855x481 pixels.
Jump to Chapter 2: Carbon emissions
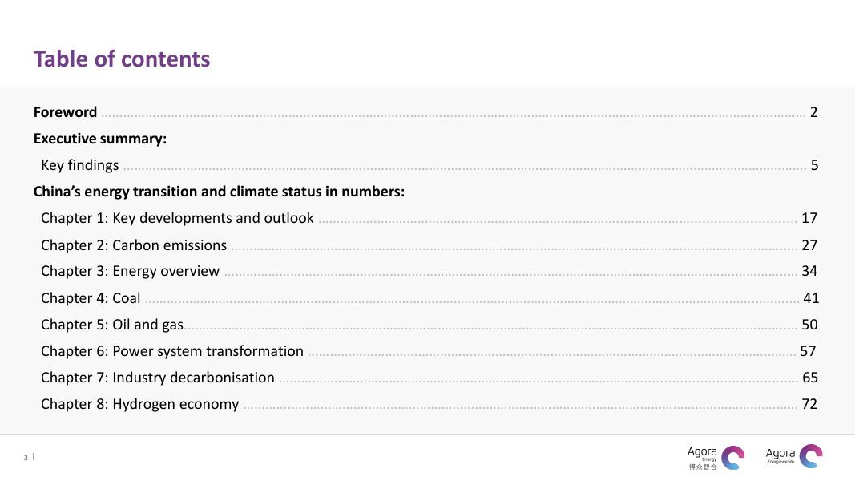tap(134, 245)
